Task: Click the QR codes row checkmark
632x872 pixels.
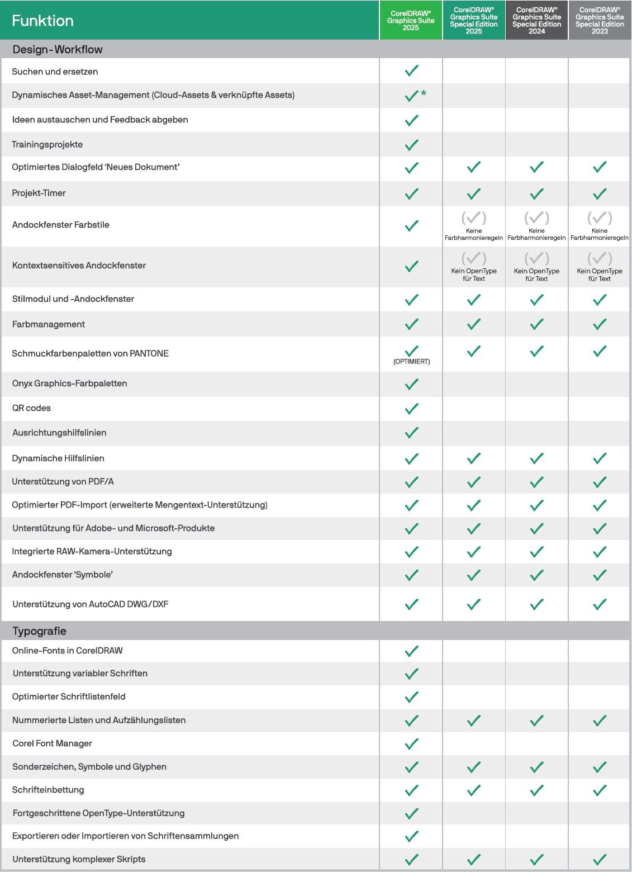Action: [411, 409]
